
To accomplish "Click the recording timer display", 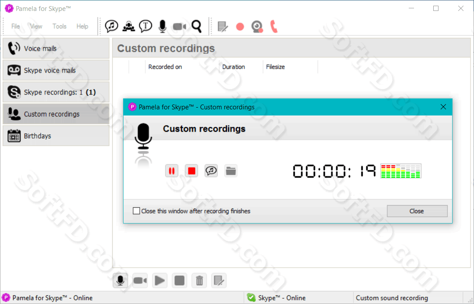I will pyautogui.click(x=334, y=171).
